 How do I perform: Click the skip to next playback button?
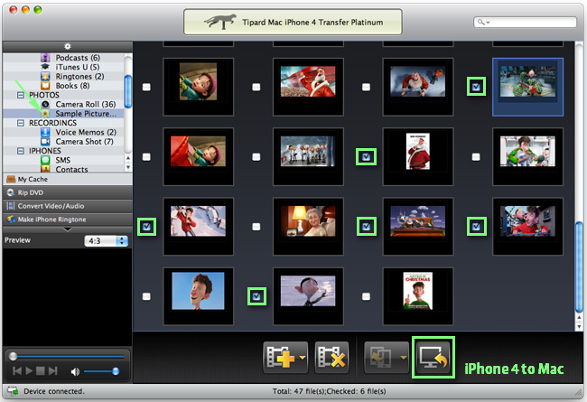coord(52,371)
